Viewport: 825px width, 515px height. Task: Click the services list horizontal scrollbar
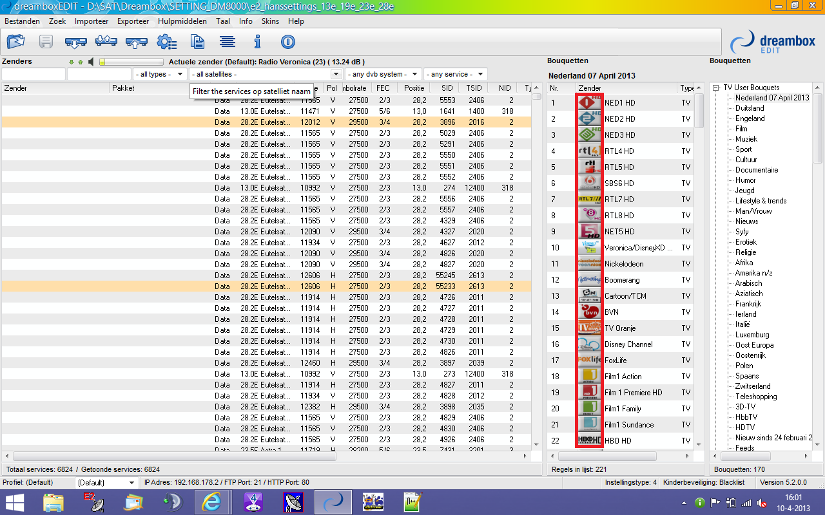tap(266, 456)
